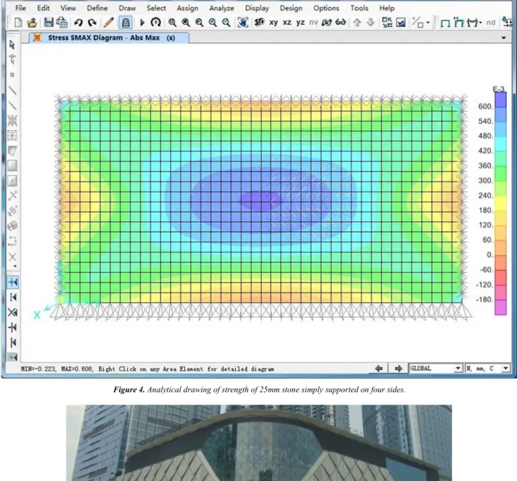This screenshot has width=517, height=481.
Task: Select the pointer arrow tool
Action: [12, 44]
